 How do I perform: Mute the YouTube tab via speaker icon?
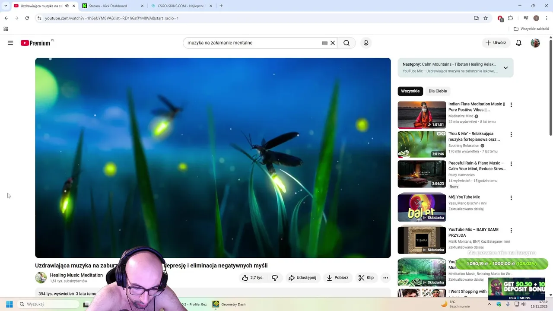pos(67,6)
